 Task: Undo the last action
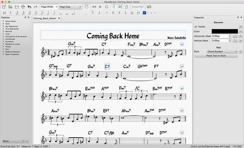(29, 7)
